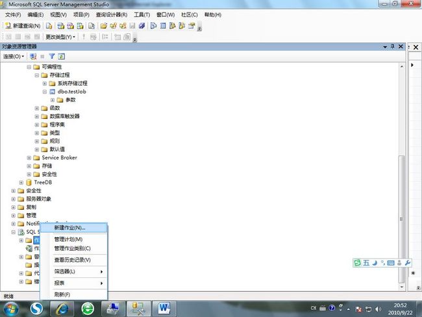Open the 连接(O) dropdown
The height and width of the screenshot is (317, 422).
click(x=14, y=57)
